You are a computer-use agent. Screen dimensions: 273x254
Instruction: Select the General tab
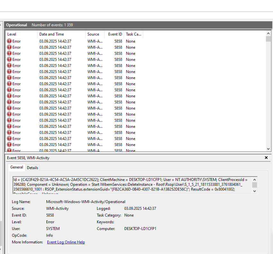[17, 168]
